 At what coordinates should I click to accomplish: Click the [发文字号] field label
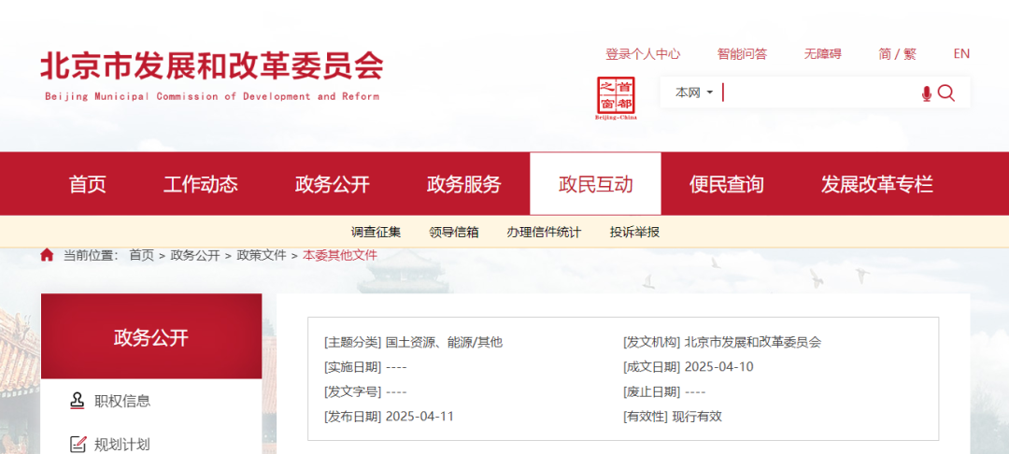click(352, 391)
